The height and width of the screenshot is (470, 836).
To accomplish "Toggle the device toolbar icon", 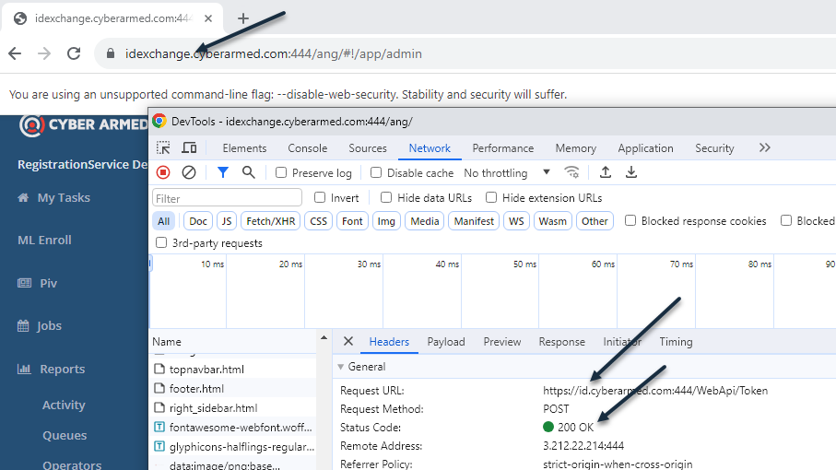I will pos(189,147).
